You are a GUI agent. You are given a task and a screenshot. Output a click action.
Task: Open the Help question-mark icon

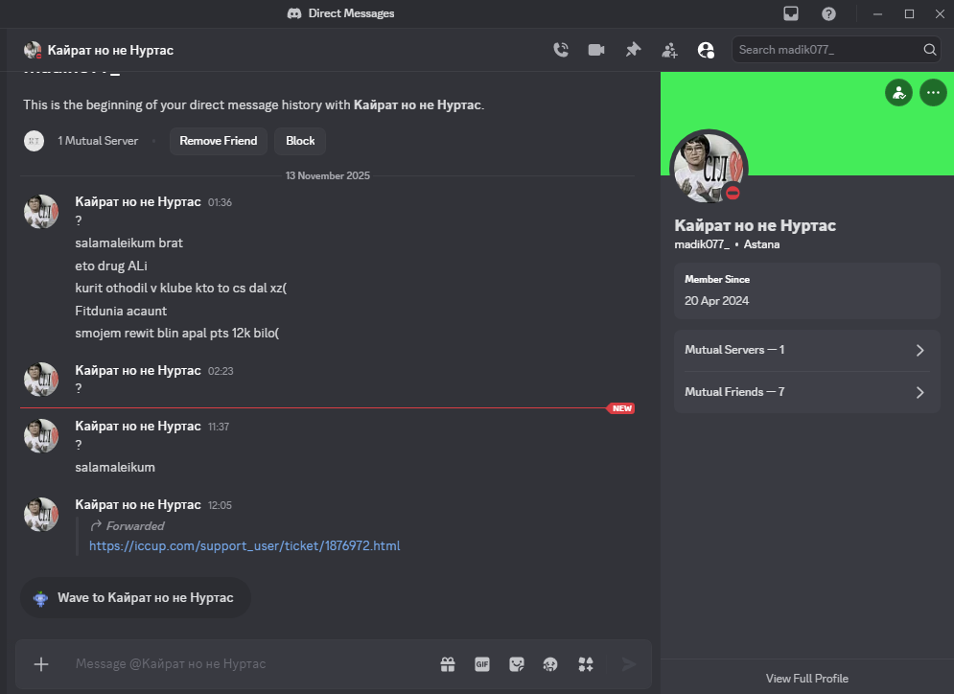pos(828,13)
